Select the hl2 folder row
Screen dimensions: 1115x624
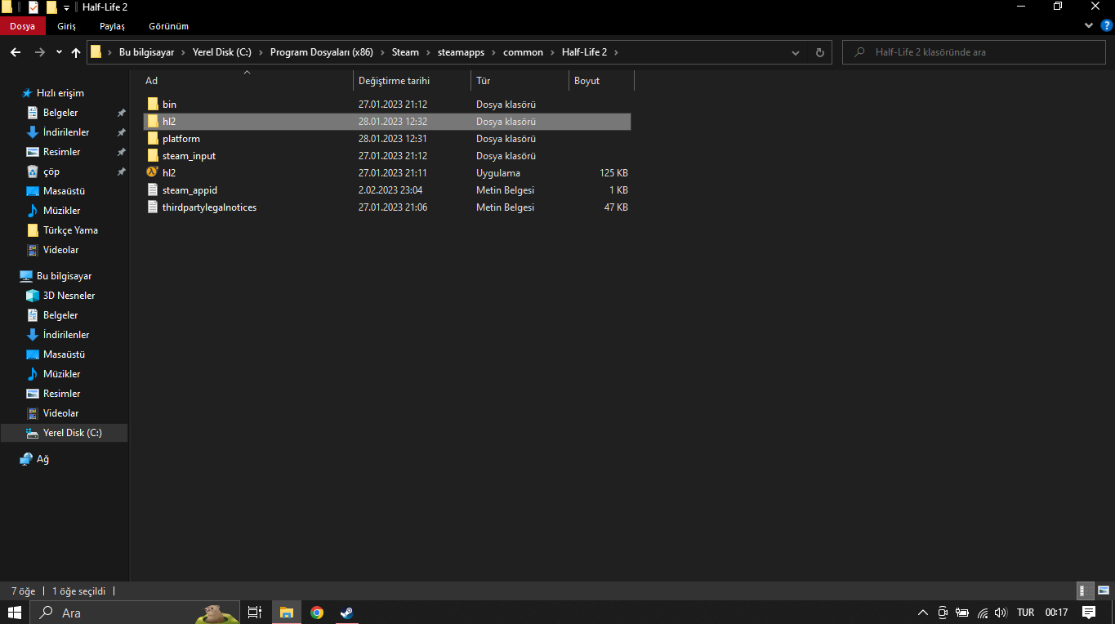386,122
